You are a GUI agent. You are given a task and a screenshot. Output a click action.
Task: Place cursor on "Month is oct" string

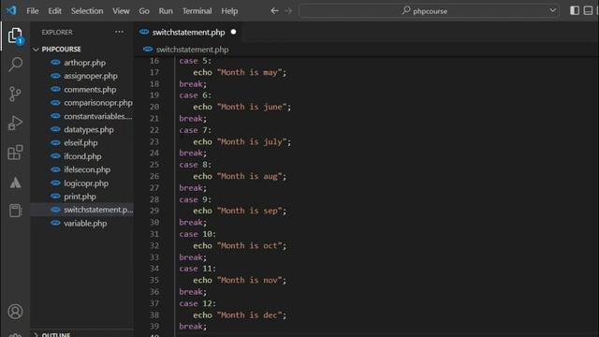(249, 245)
